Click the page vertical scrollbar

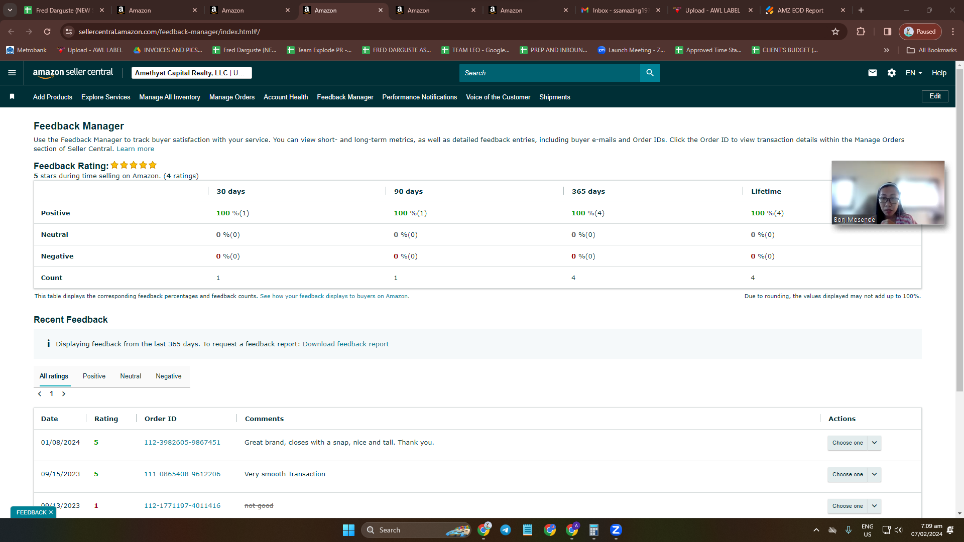click(959, 231)
